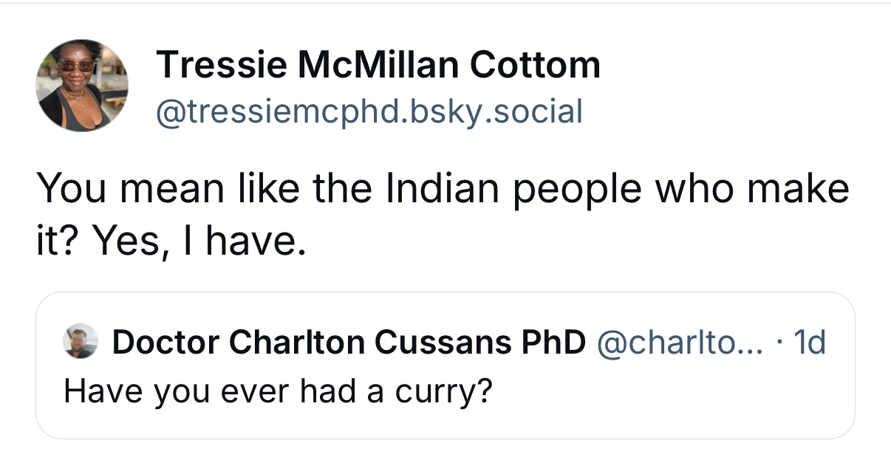Click the small avatar of Doctor Charlton Cussans
891x474 pixels.
(x=81, y=342)
